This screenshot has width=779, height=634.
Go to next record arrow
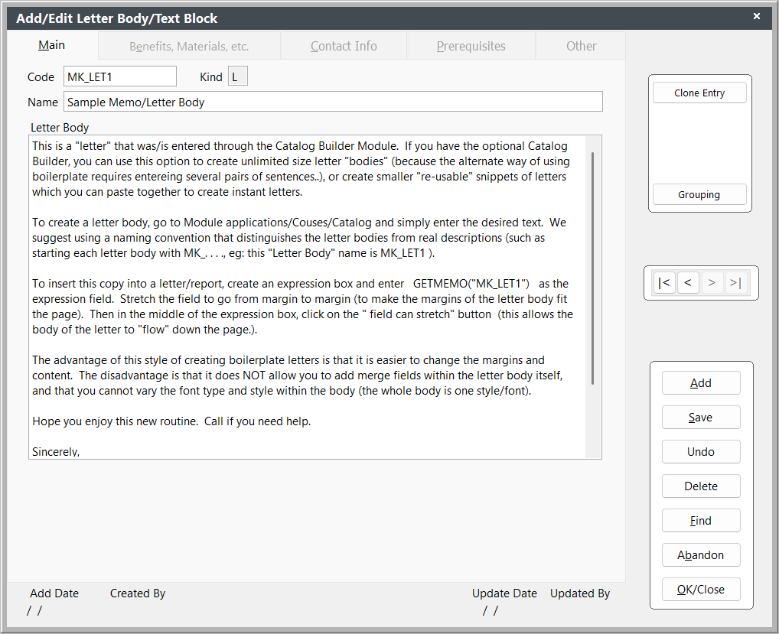(712, 283)
